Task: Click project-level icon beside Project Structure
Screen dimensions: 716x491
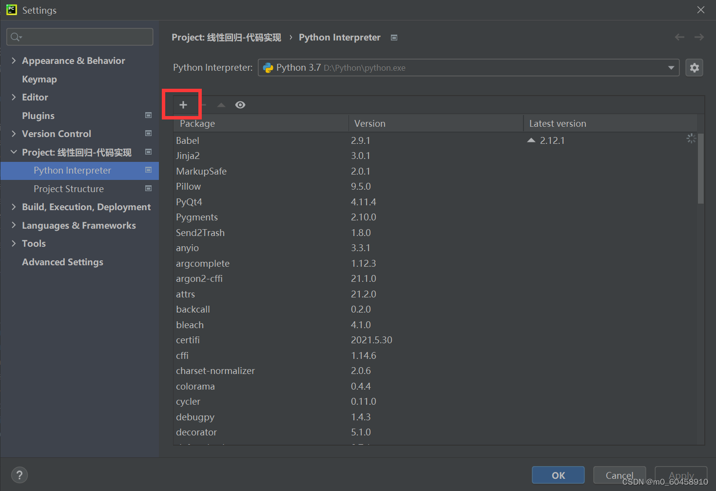Action: click(149, 188)
